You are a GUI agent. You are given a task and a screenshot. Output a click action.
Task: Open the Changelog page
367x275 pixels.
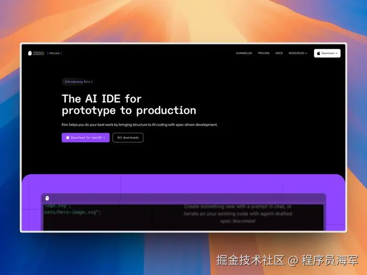click(244, 53)
